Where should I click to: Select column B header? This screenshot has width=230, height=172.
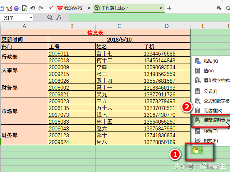72,26
